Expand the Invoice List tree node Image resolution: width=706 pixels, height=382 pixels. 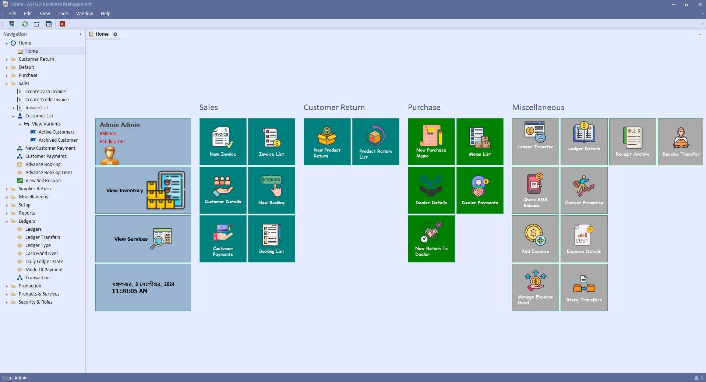[13, 108]
